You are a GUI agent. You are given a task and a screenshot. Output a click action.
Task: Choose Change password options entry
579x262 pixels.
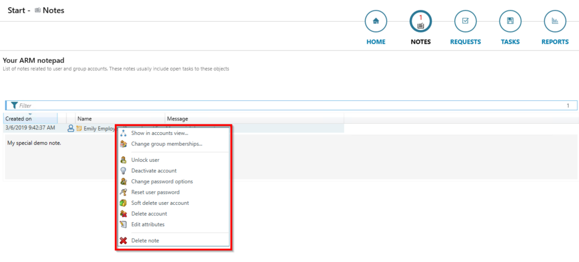pyautogui.click(x=162, y=181)
